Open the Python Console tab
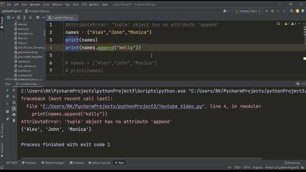 tap(99, 162)
